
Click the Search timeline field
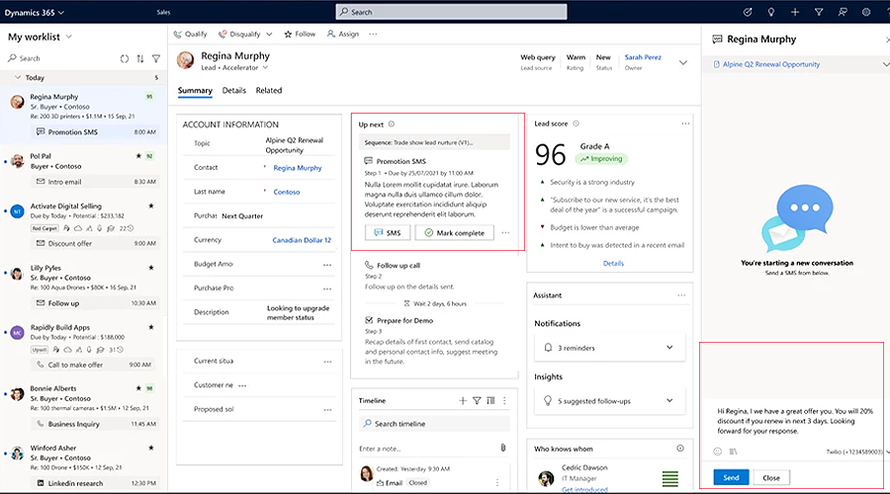434,424
